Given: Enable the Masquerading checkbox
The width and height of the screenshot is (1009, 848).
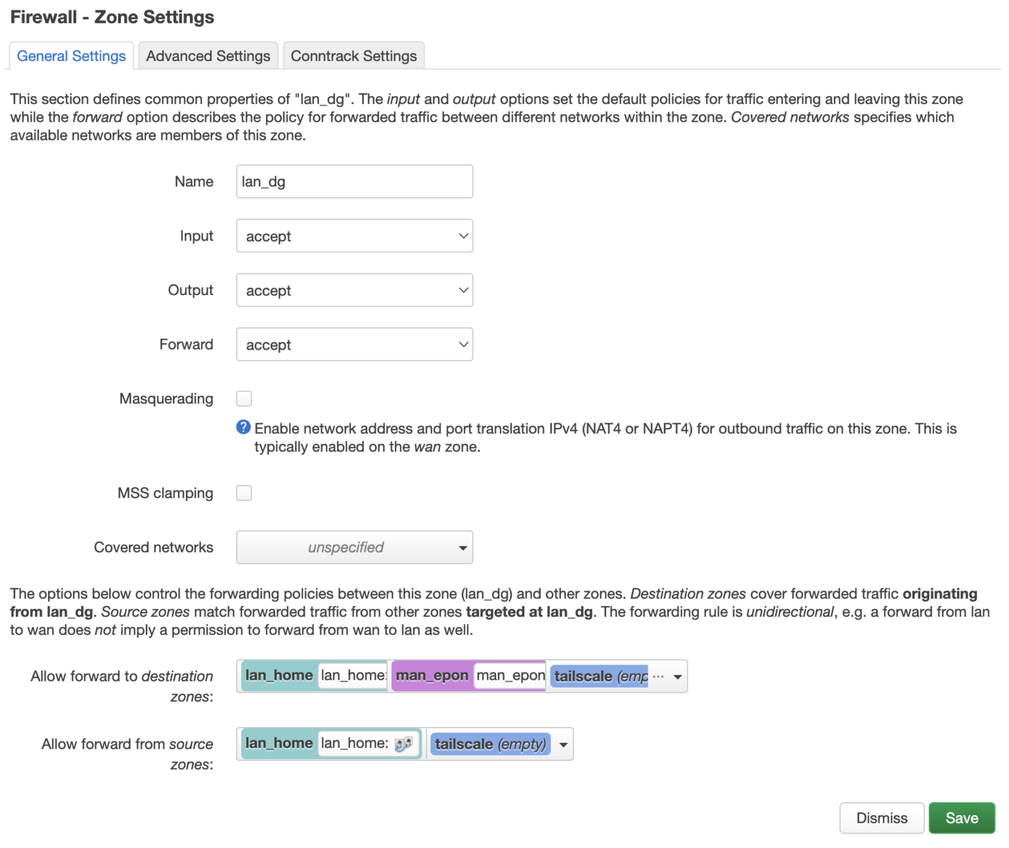Looking at the screenshot, I should point(244,398).
